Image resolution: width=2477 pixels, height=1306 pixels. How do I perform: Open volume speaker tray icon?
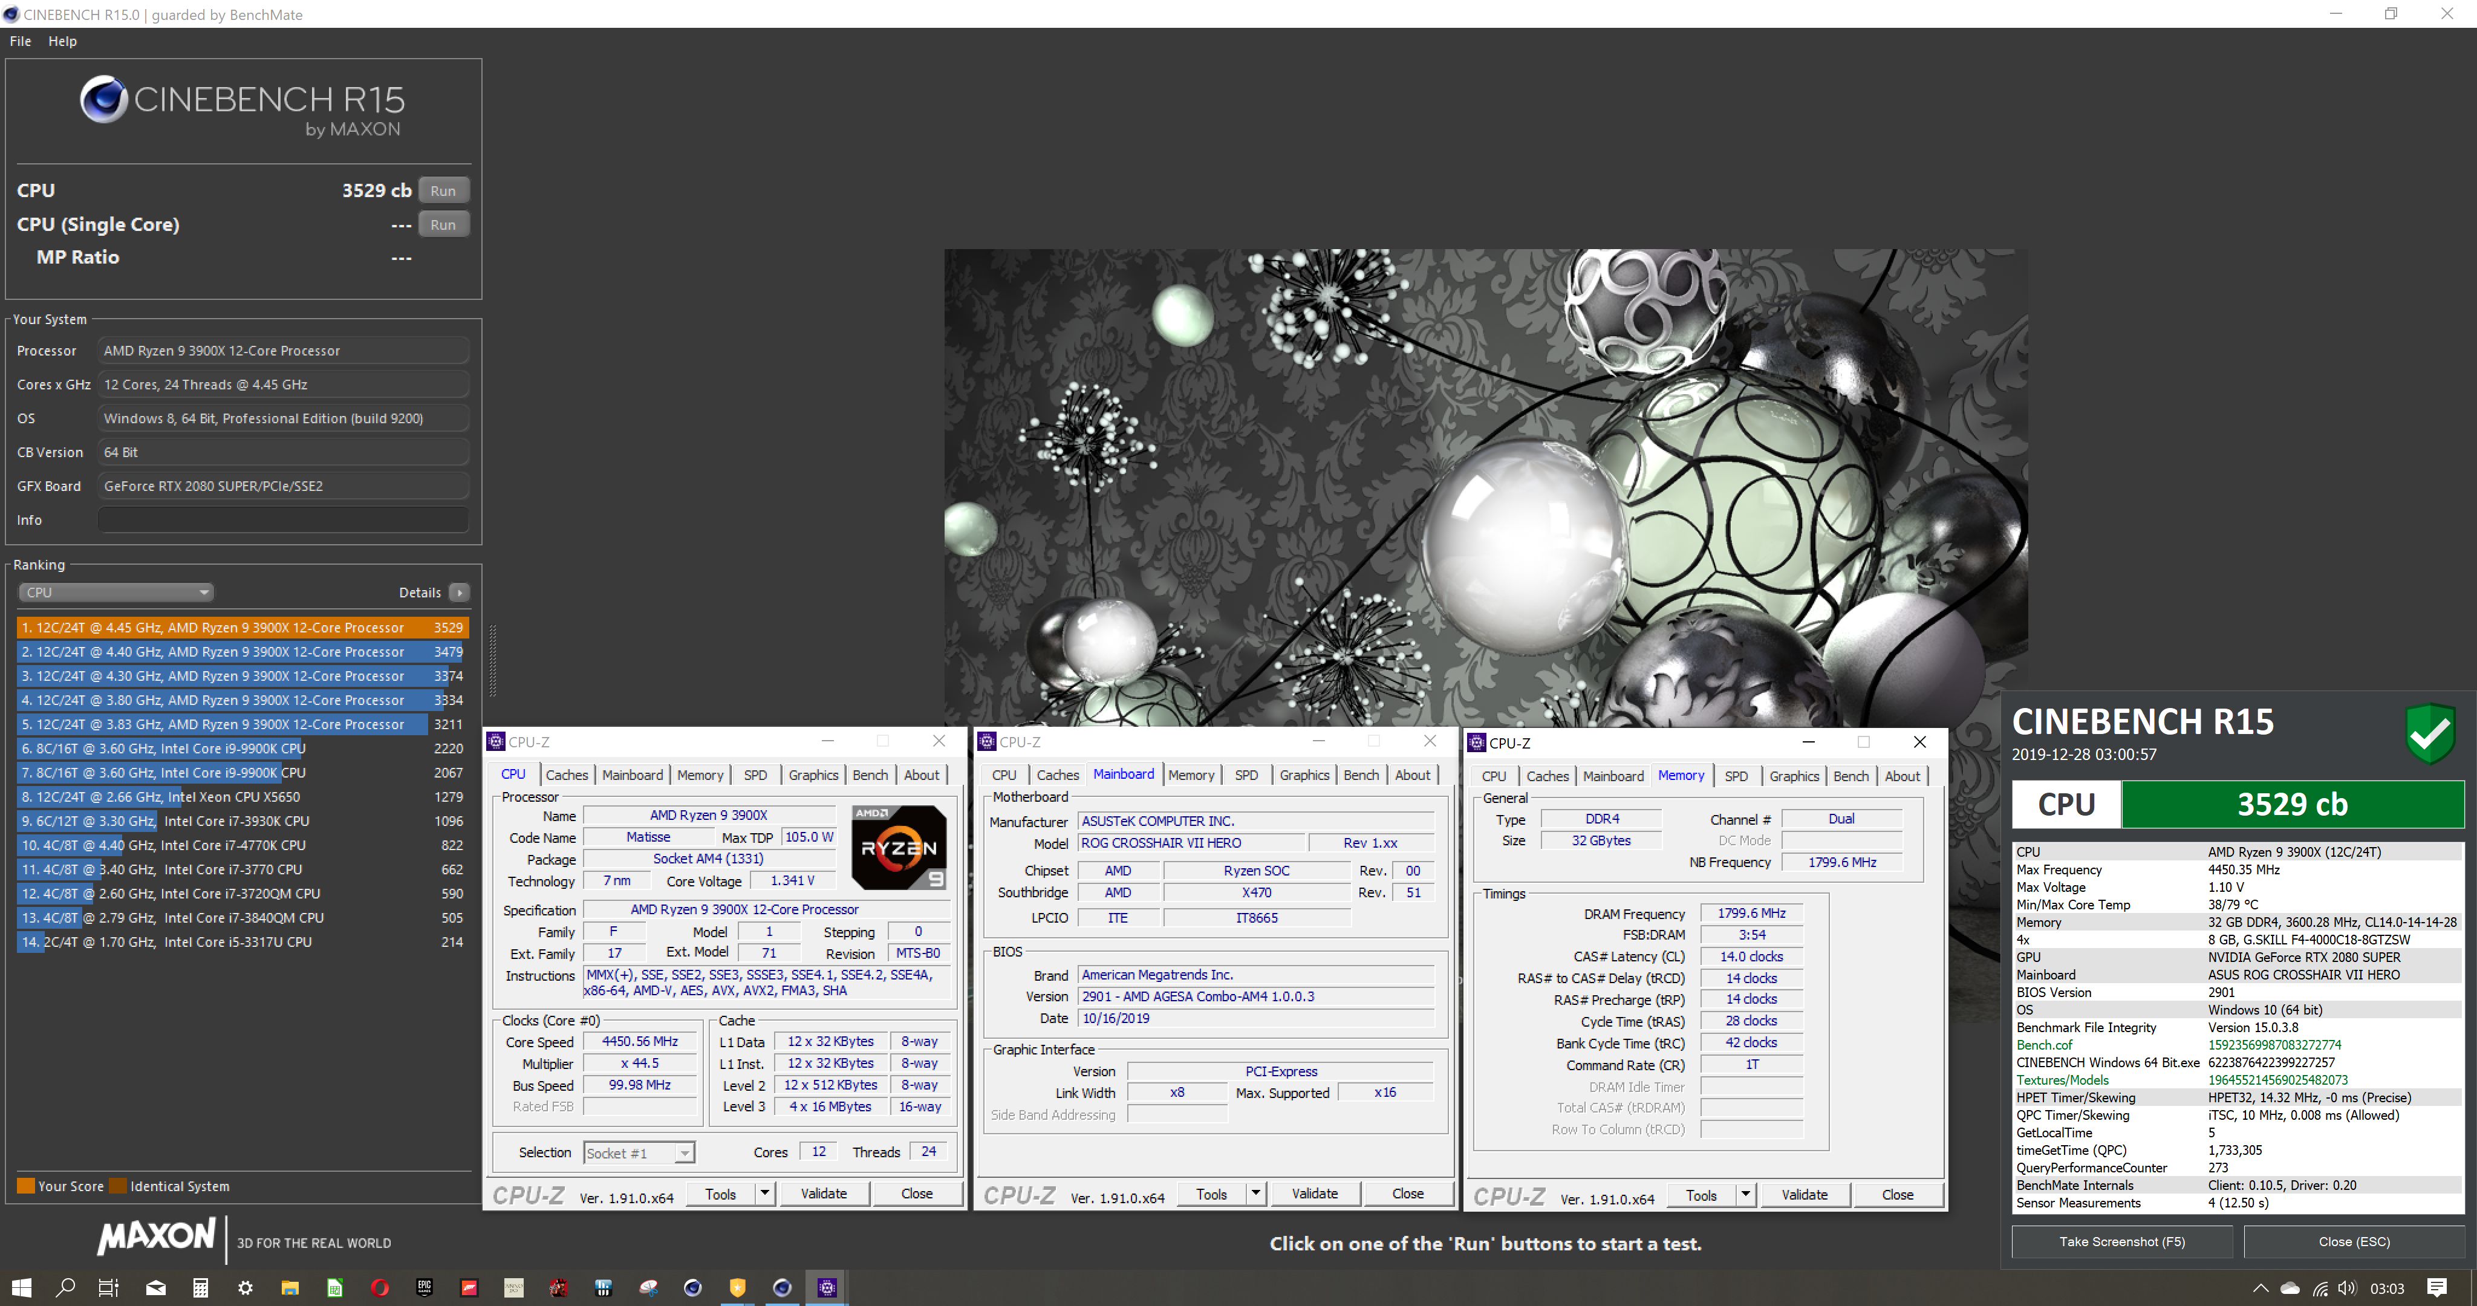(2348, 1288)
